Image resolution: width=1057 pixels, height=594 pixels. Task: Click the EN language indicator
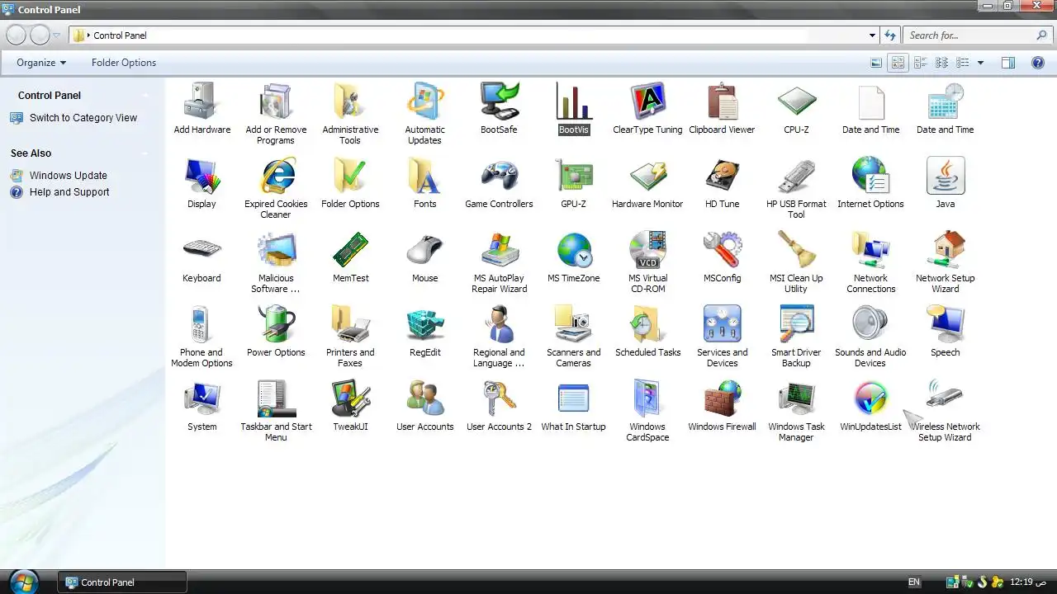coord(914,582)
